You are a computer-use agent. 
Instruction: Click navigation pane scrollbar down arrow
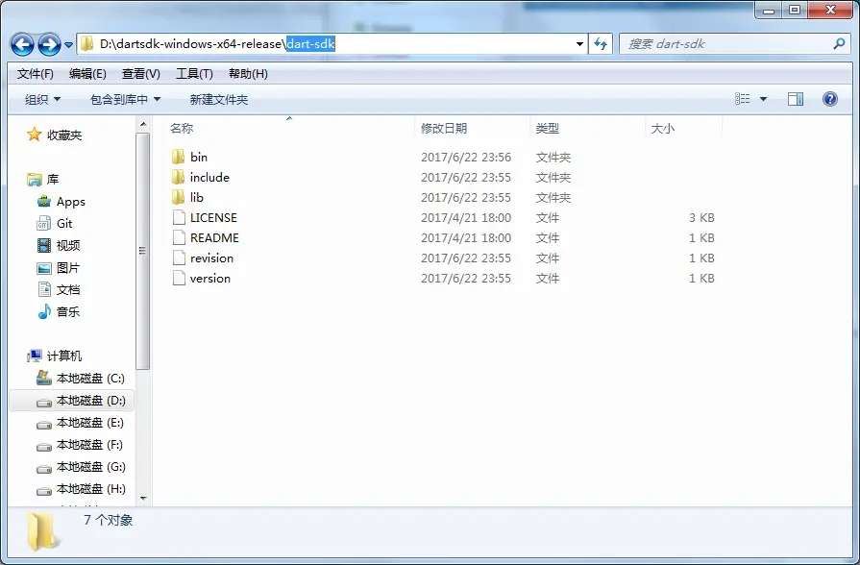(x=143, y=498)
